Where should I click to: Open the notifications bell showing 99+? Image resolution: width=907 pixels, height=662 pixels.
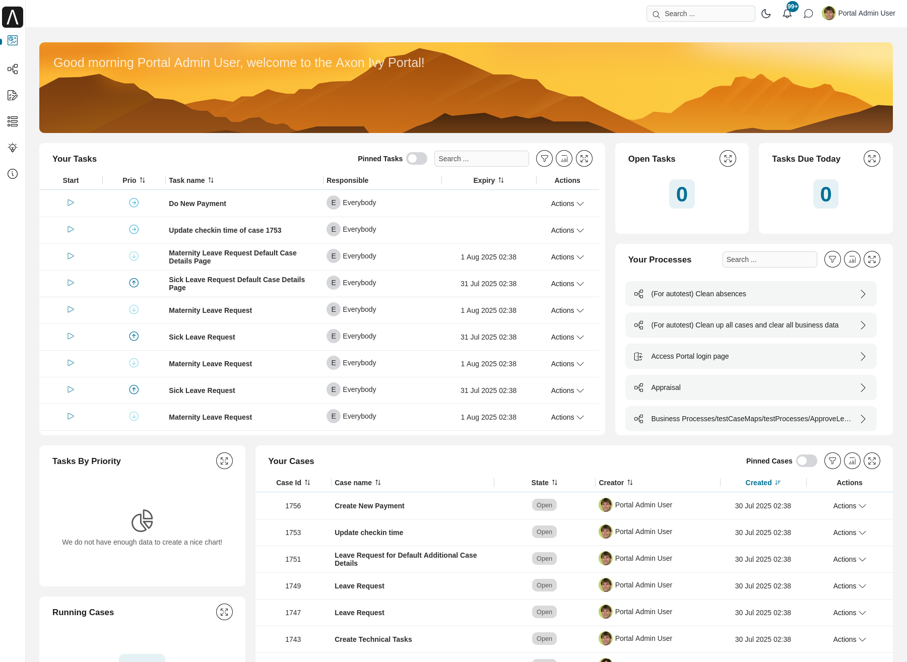click(787, 14)
